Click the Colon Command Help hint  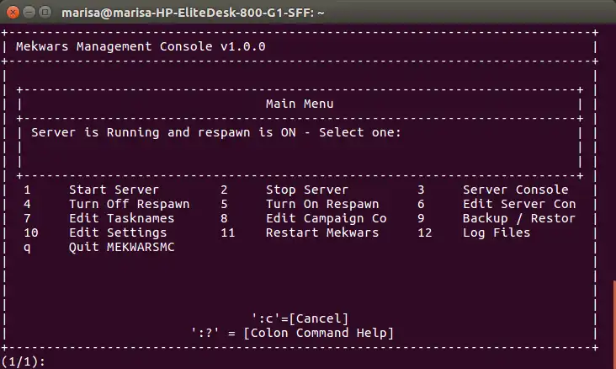pos(292,332)
